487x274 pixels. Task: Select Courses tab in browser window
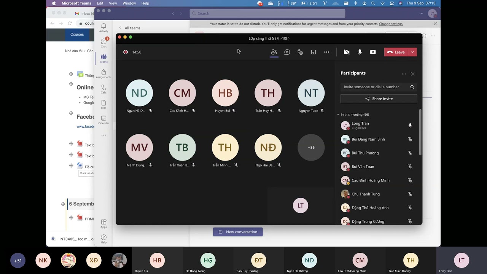(77, 34)
